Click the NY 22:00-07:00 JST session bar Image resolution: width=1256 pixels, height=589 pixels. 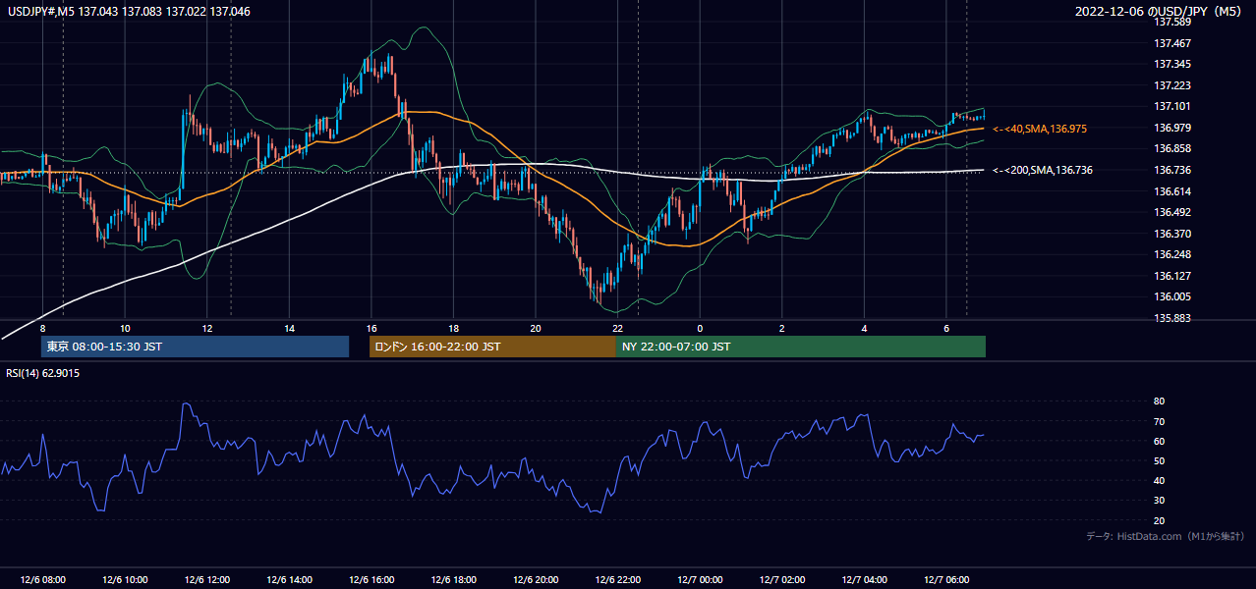click(801, 347)
